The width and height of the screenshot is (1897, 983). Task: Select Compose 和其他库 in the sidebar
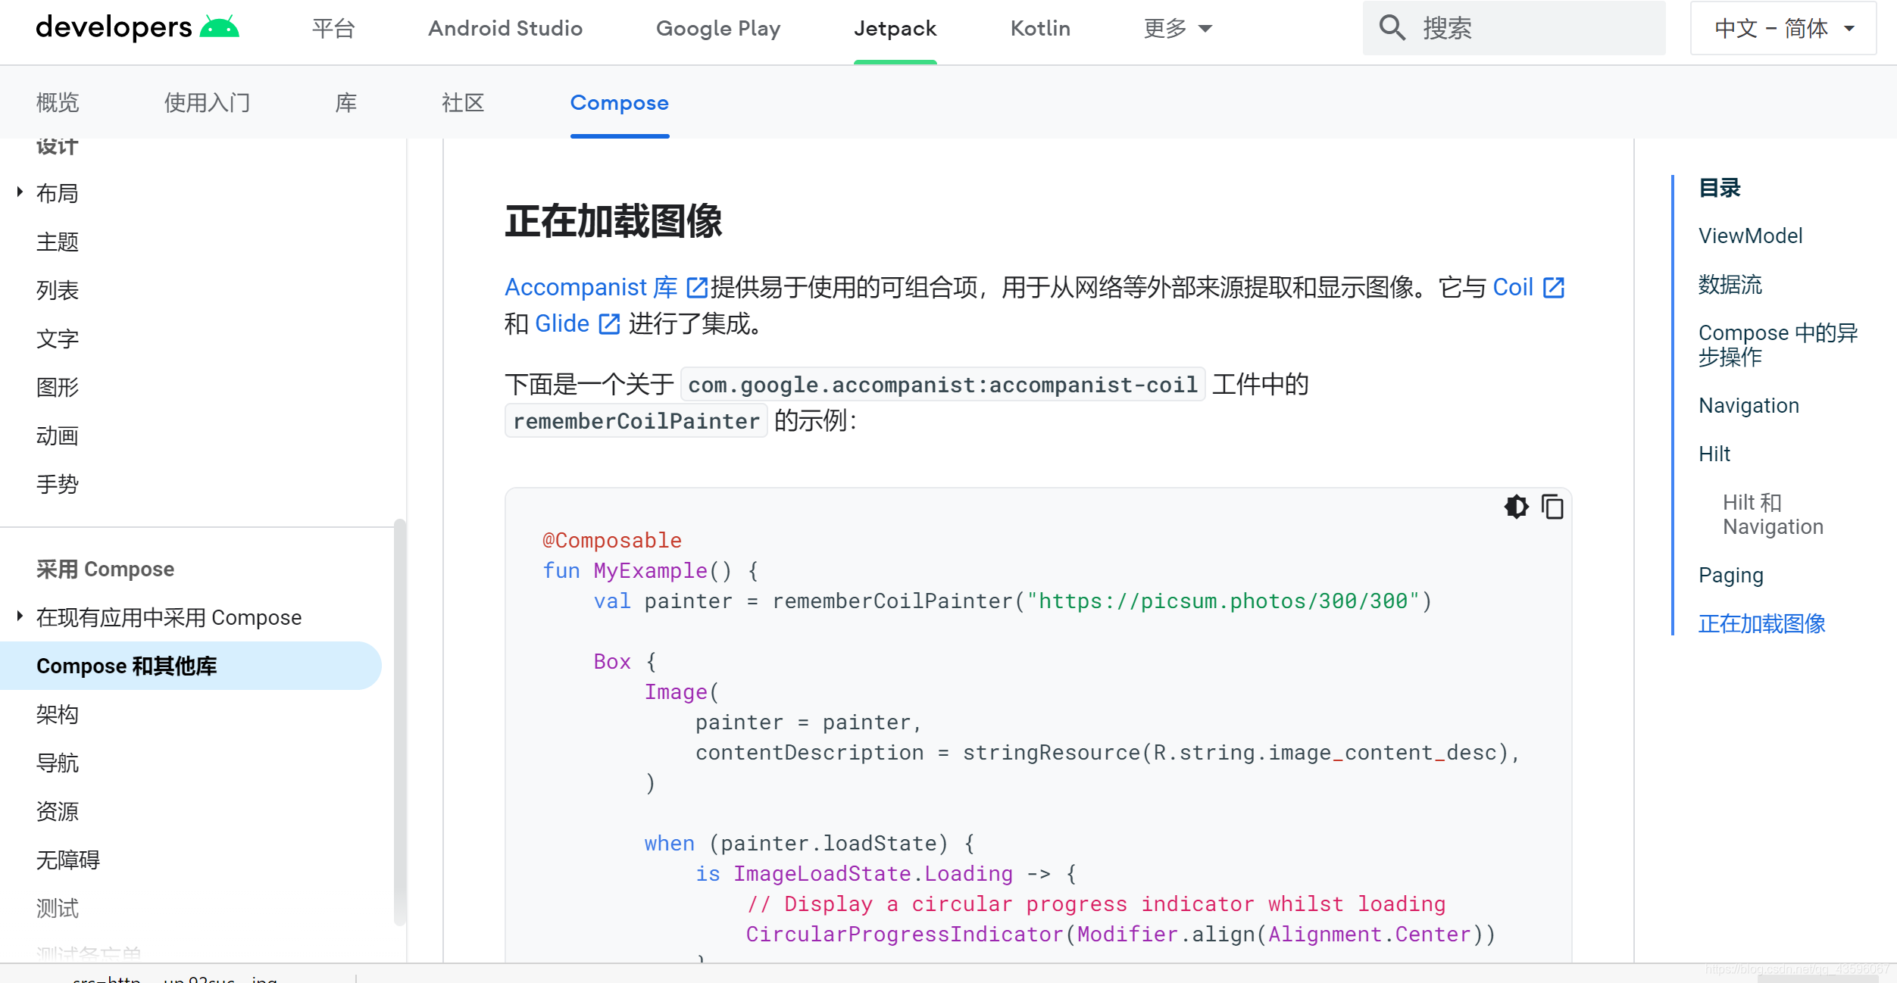(x=191, y=666)
